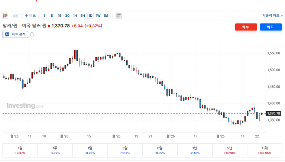
Task: Click the 1,350.00 price axis label
Action: coord(273,120)
